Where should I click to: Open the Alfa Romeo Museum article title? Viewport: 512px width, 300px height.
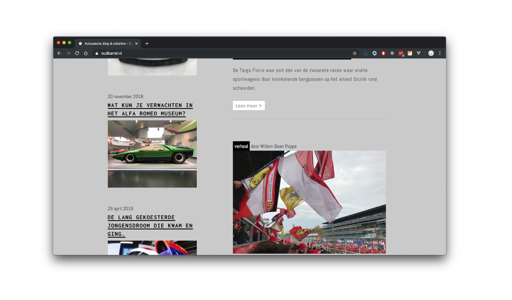coord(150,110)
